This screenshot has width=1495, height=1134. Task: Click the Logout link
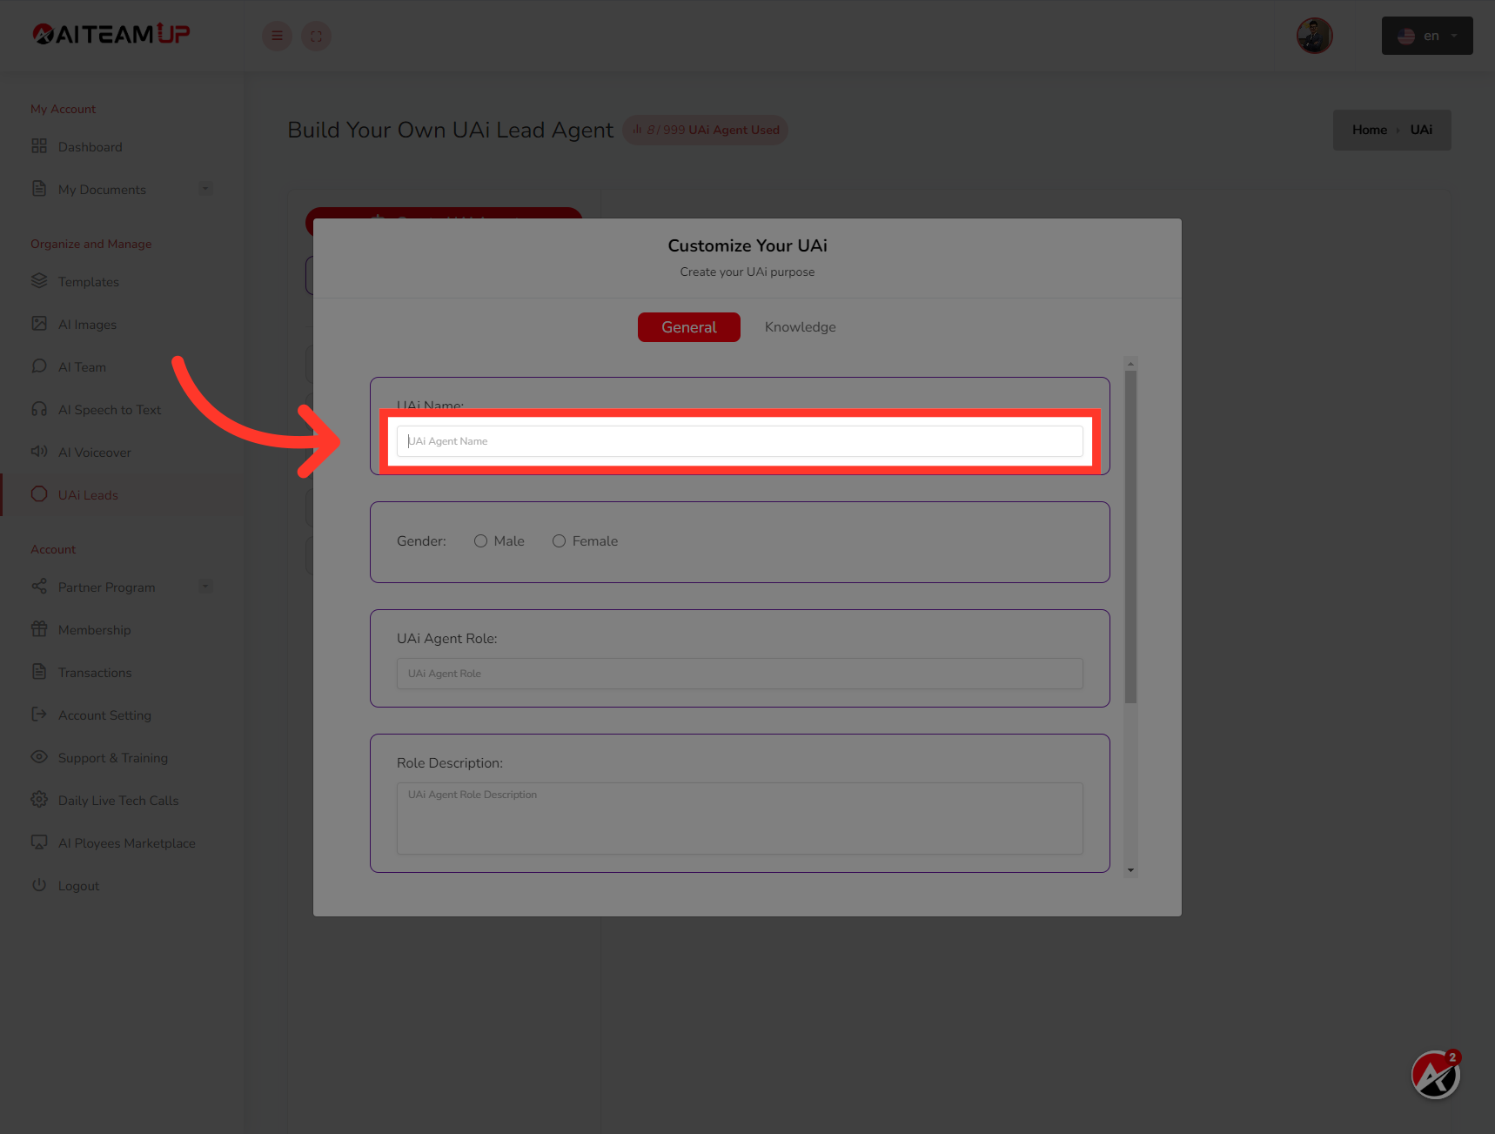78,886
